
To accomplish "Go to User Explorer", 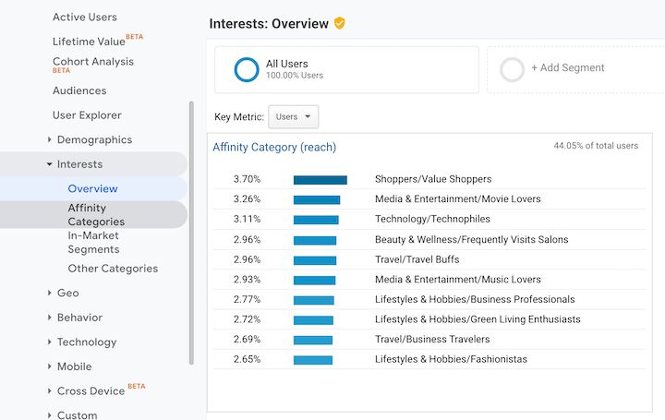I will [87, 115].
